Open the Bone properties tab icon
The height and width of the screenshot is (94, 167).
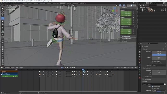(x=140, y=72)
